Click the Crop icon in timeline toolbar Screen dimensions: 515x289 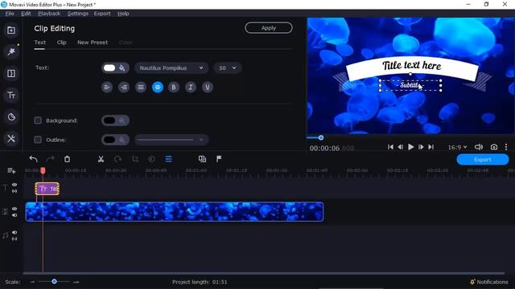[134, 159]
